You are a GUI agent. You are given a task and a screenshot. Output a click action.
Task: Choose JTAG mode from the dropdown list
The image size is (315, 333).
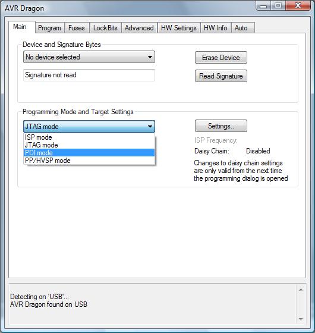[x=89, y=145]
